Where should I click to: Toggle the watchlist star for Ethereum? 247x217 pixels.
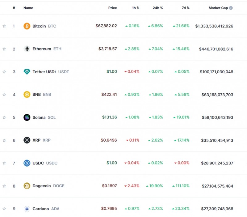pyautogui.click(x=4, y=49)
